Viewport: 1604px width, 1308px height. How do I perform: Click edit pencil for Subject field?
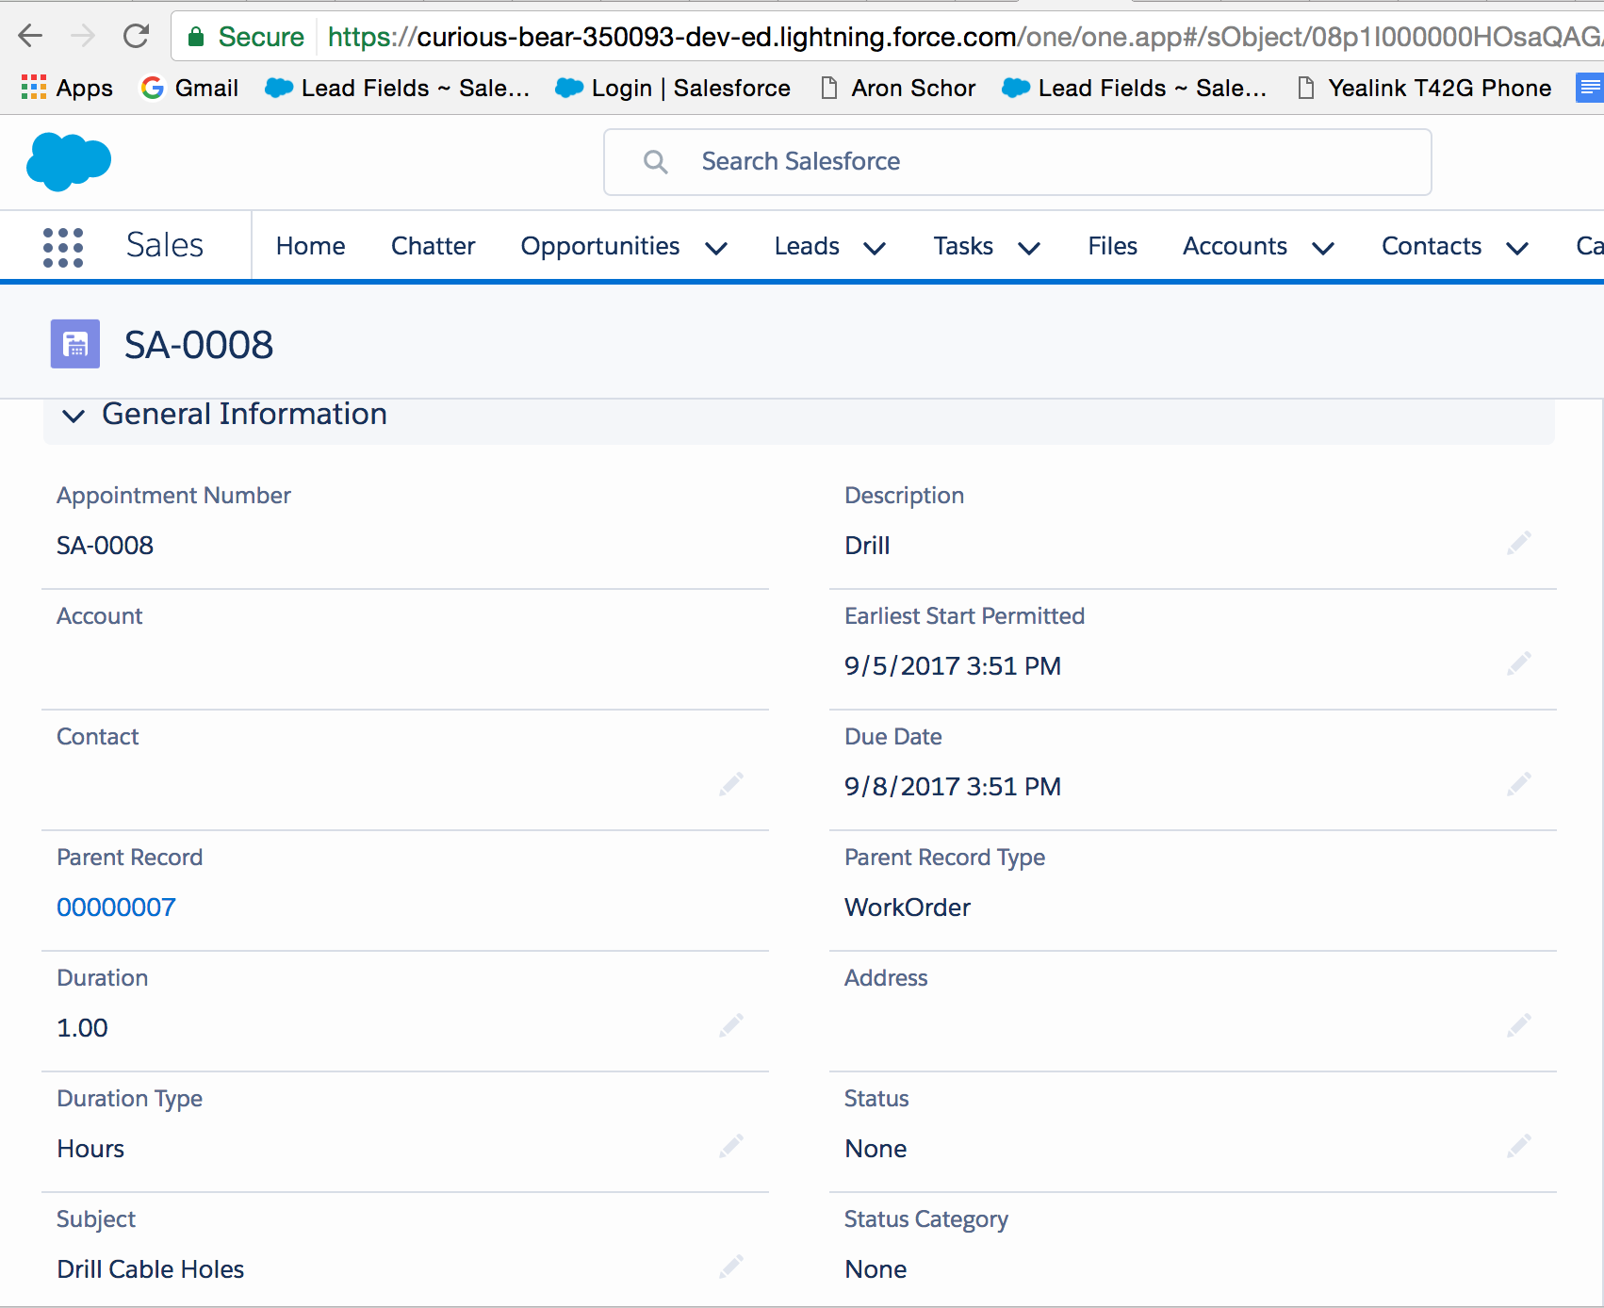click(x=731, y=1267)
